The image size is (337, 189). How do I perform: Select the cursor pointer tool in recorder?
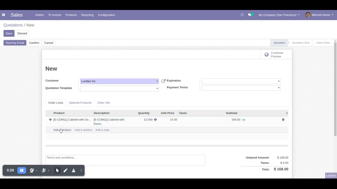(x=57, y=170)
